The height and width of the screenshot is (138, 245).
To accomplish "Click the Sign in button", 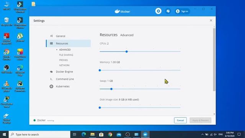I will point(182,11).
